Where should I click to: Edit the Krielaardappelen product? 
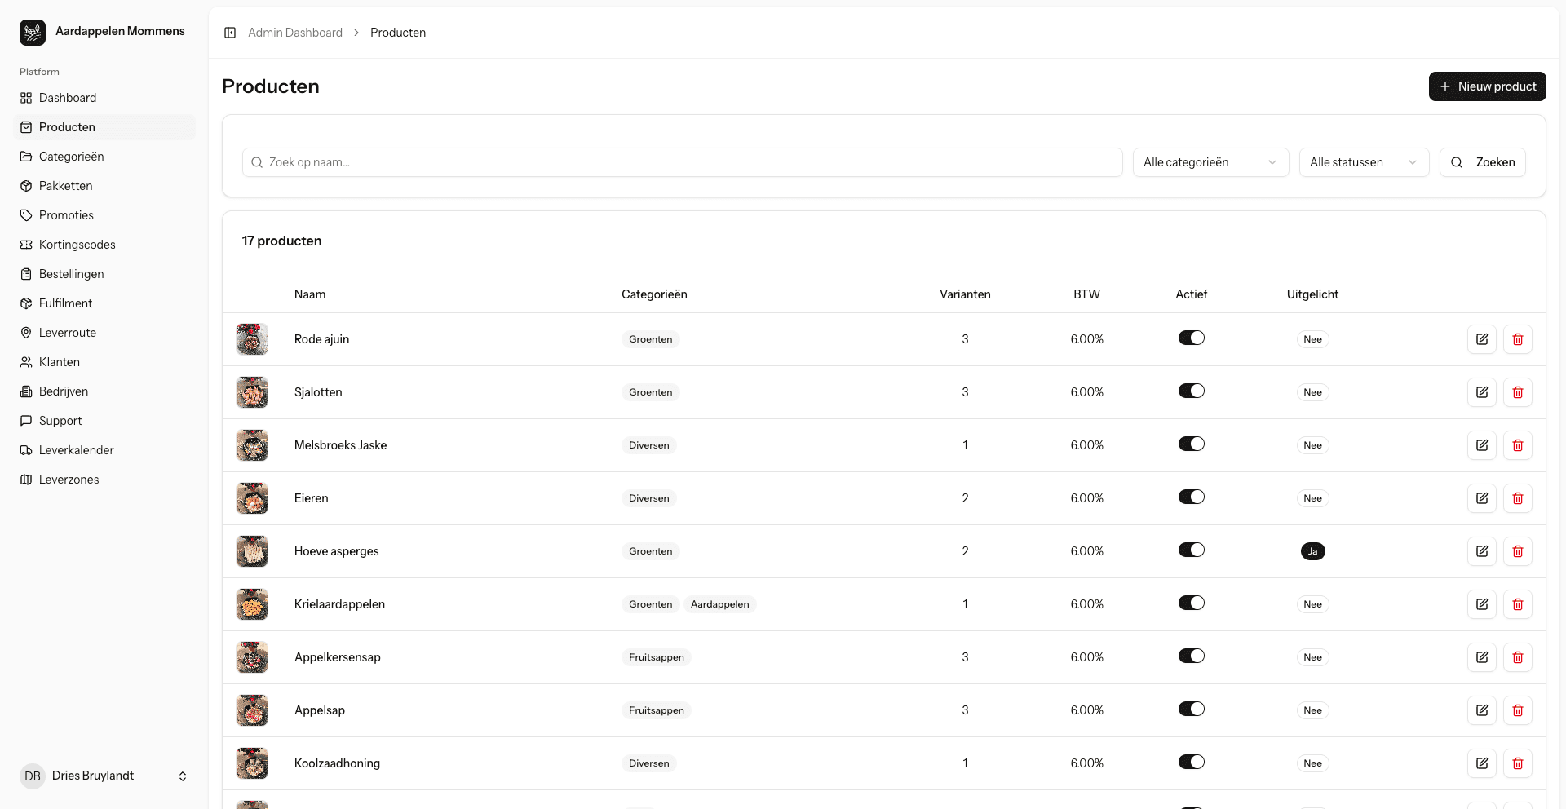[1482, 604]
